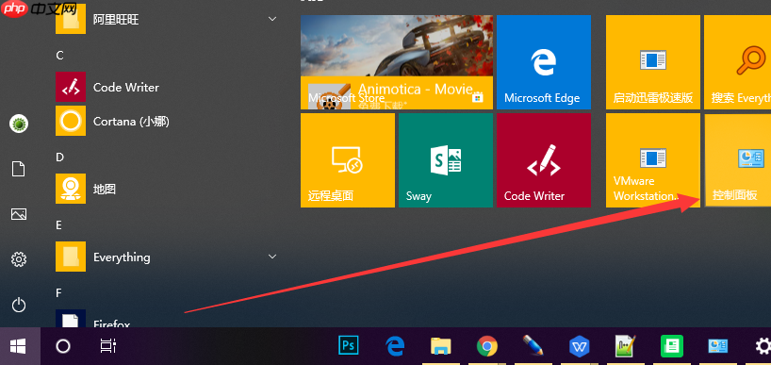Open the VMware Workstation tile
The height and width of the screenshot is (365, 771).
pyautogui.click(x=653, y=160)
